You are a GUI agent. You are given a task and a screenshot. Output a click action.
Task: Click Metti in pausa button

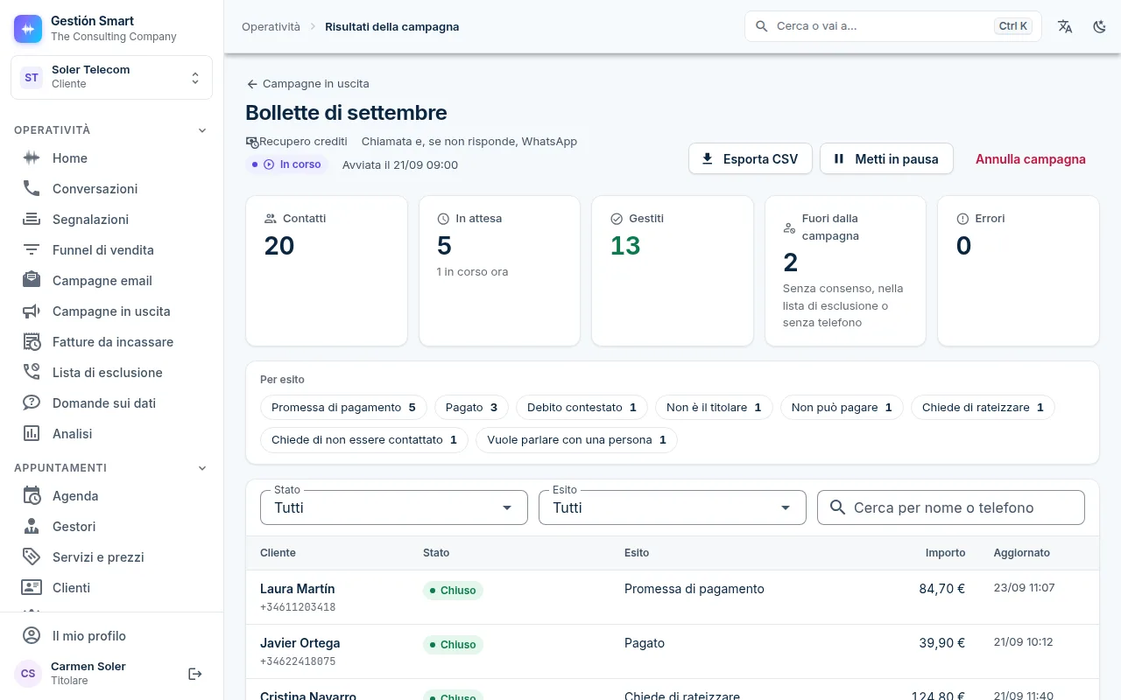coord(886,159)
